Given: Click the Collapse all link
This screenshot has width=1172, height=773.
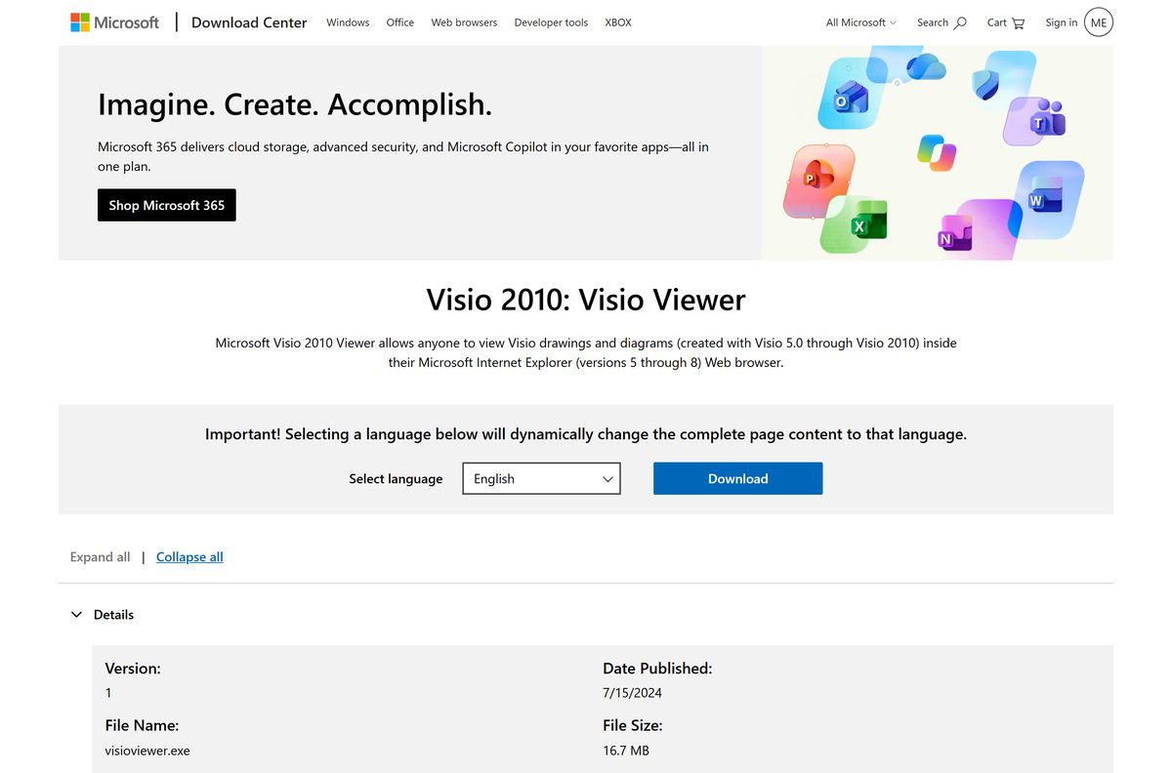Looking at the screenshot, I should [x=189, y=557].
